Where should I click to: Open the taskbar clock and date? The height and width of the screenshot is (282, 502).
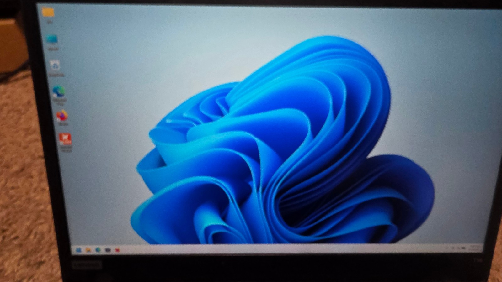coord(474,248)
